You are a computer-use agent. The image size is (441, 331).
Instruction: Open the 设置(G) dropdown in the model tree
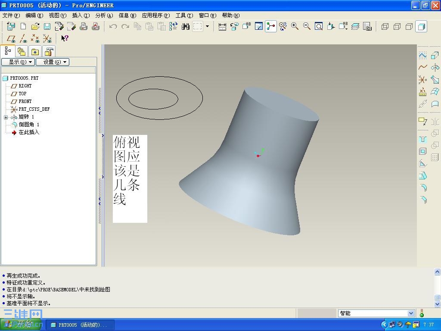(53, 62)
